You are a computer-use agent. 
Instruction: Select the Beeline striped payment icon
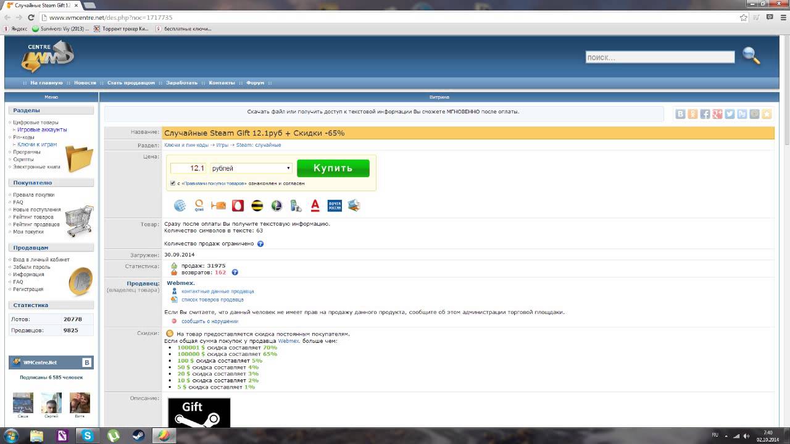pyautogui.click(x=257, y=205)
